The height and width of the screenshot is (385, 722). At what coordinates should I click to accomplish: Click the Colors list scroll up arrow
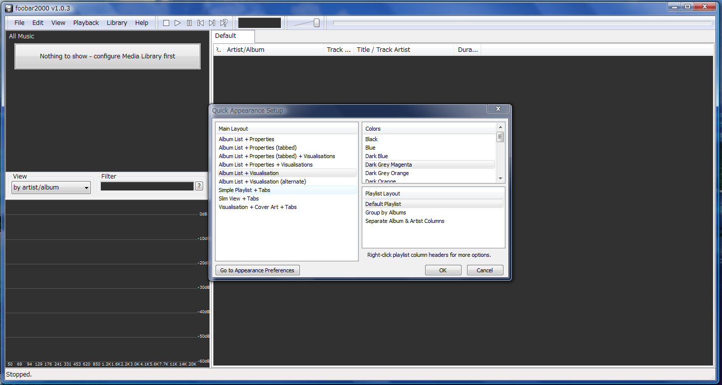tap(500, 127)
